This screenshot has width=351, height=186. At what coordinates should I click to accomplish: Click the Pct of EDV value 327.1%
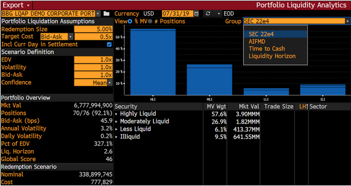pos(103,144)
